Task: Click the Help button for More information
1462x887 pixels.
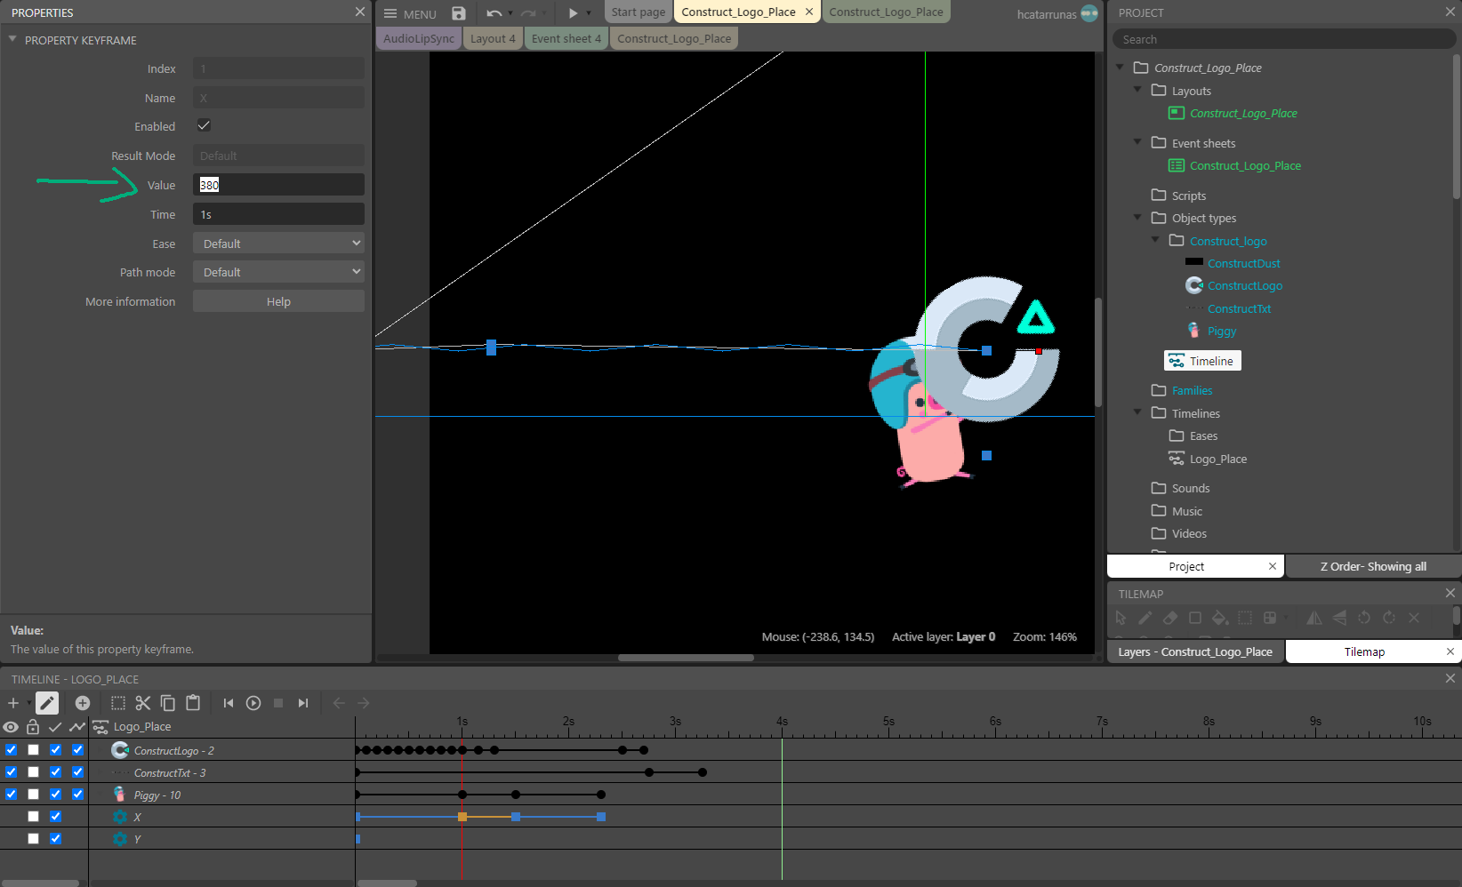Action: (x=278, y=301)
